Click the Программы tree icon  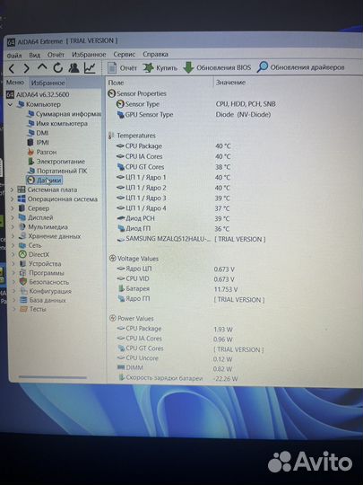click(22, 273)
